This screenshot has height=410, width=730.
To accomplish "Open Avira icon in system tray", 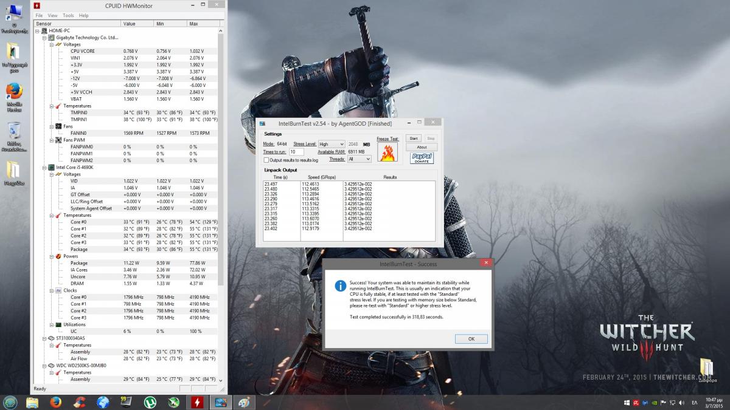I will pyautogui.click(x=635, y=402).
